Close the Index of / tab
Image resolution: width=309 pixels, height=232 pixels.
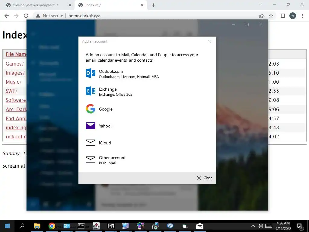142,5
